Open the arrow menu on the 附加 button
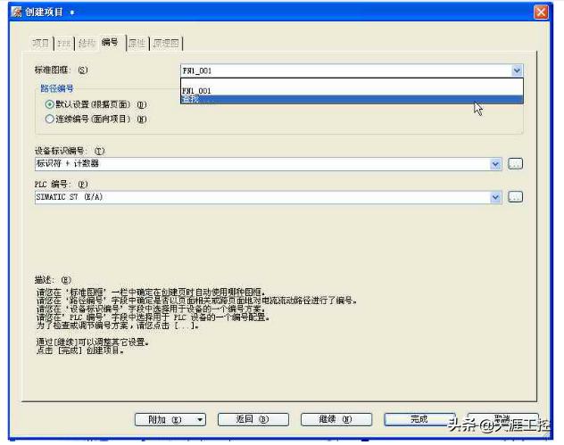The height and width of the screenshot is (445, 564). 200,419
